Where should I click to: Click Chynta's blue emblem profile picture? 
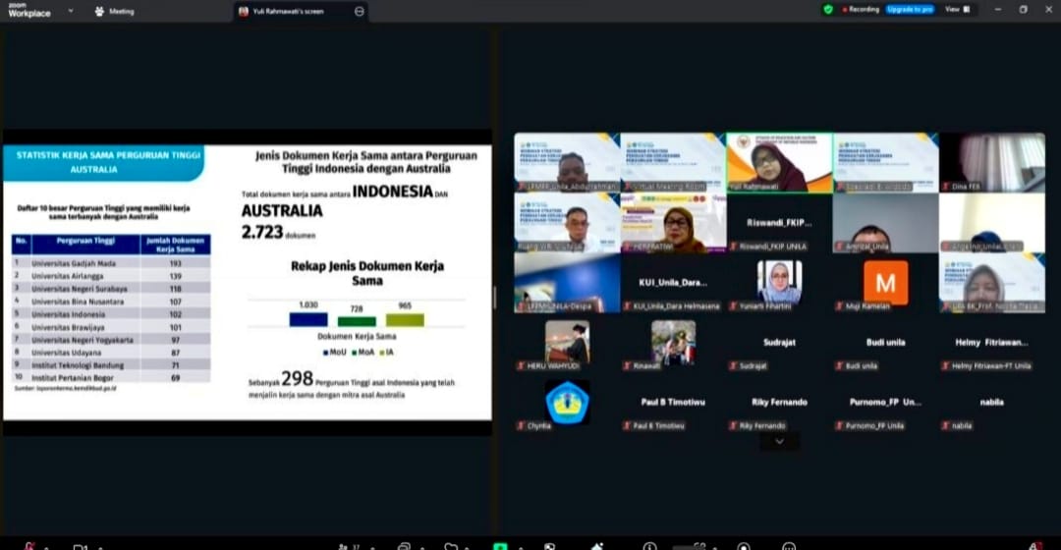tap(567, 402)
